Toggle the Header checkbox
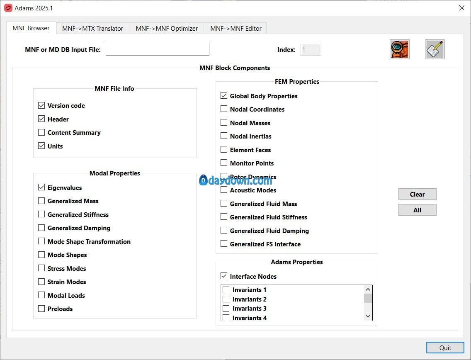Screen dimensions: 471x360 coord(41,119)
